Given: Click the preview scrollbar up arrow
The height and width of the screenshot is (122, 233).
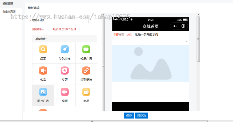Looking at the screenshot, I should [198, 15].
